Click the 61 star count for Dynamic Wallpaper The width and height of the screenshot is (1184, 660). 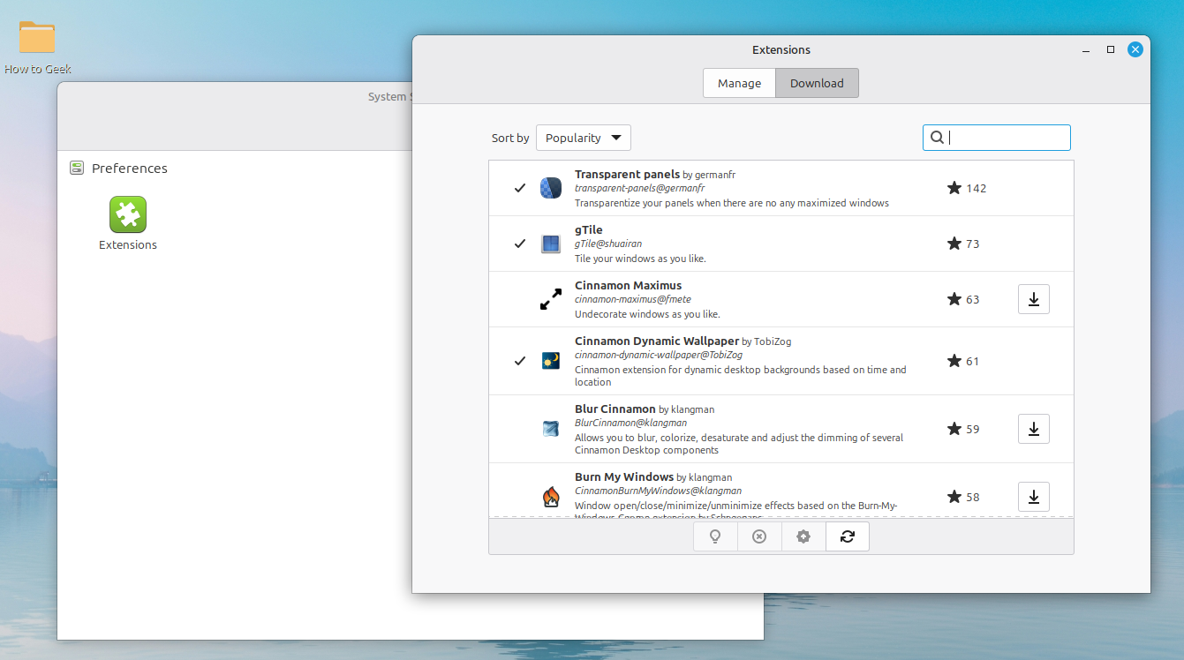(973, 361)
